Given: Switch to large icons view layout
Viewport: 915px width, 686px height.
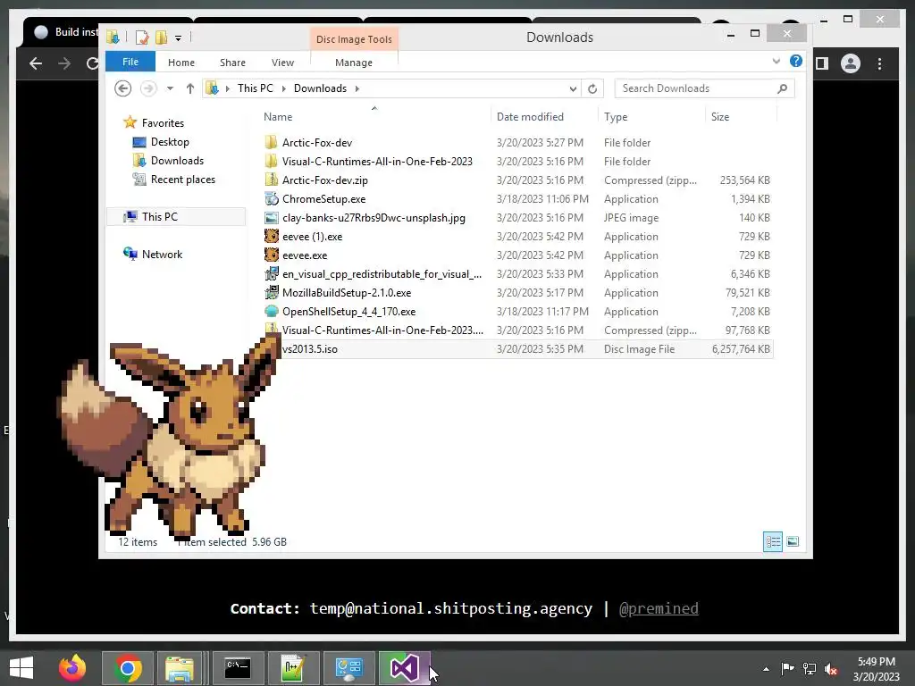Looking at the screenshot, I should point(793,542).
